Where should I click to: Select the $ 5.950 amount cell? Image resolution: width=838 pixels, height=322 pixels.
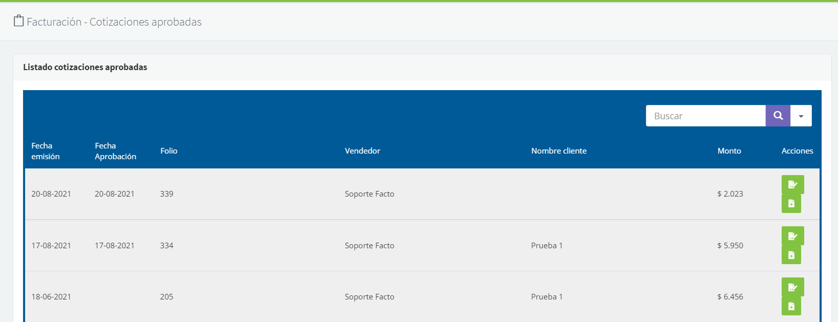(x=730, y=246)
